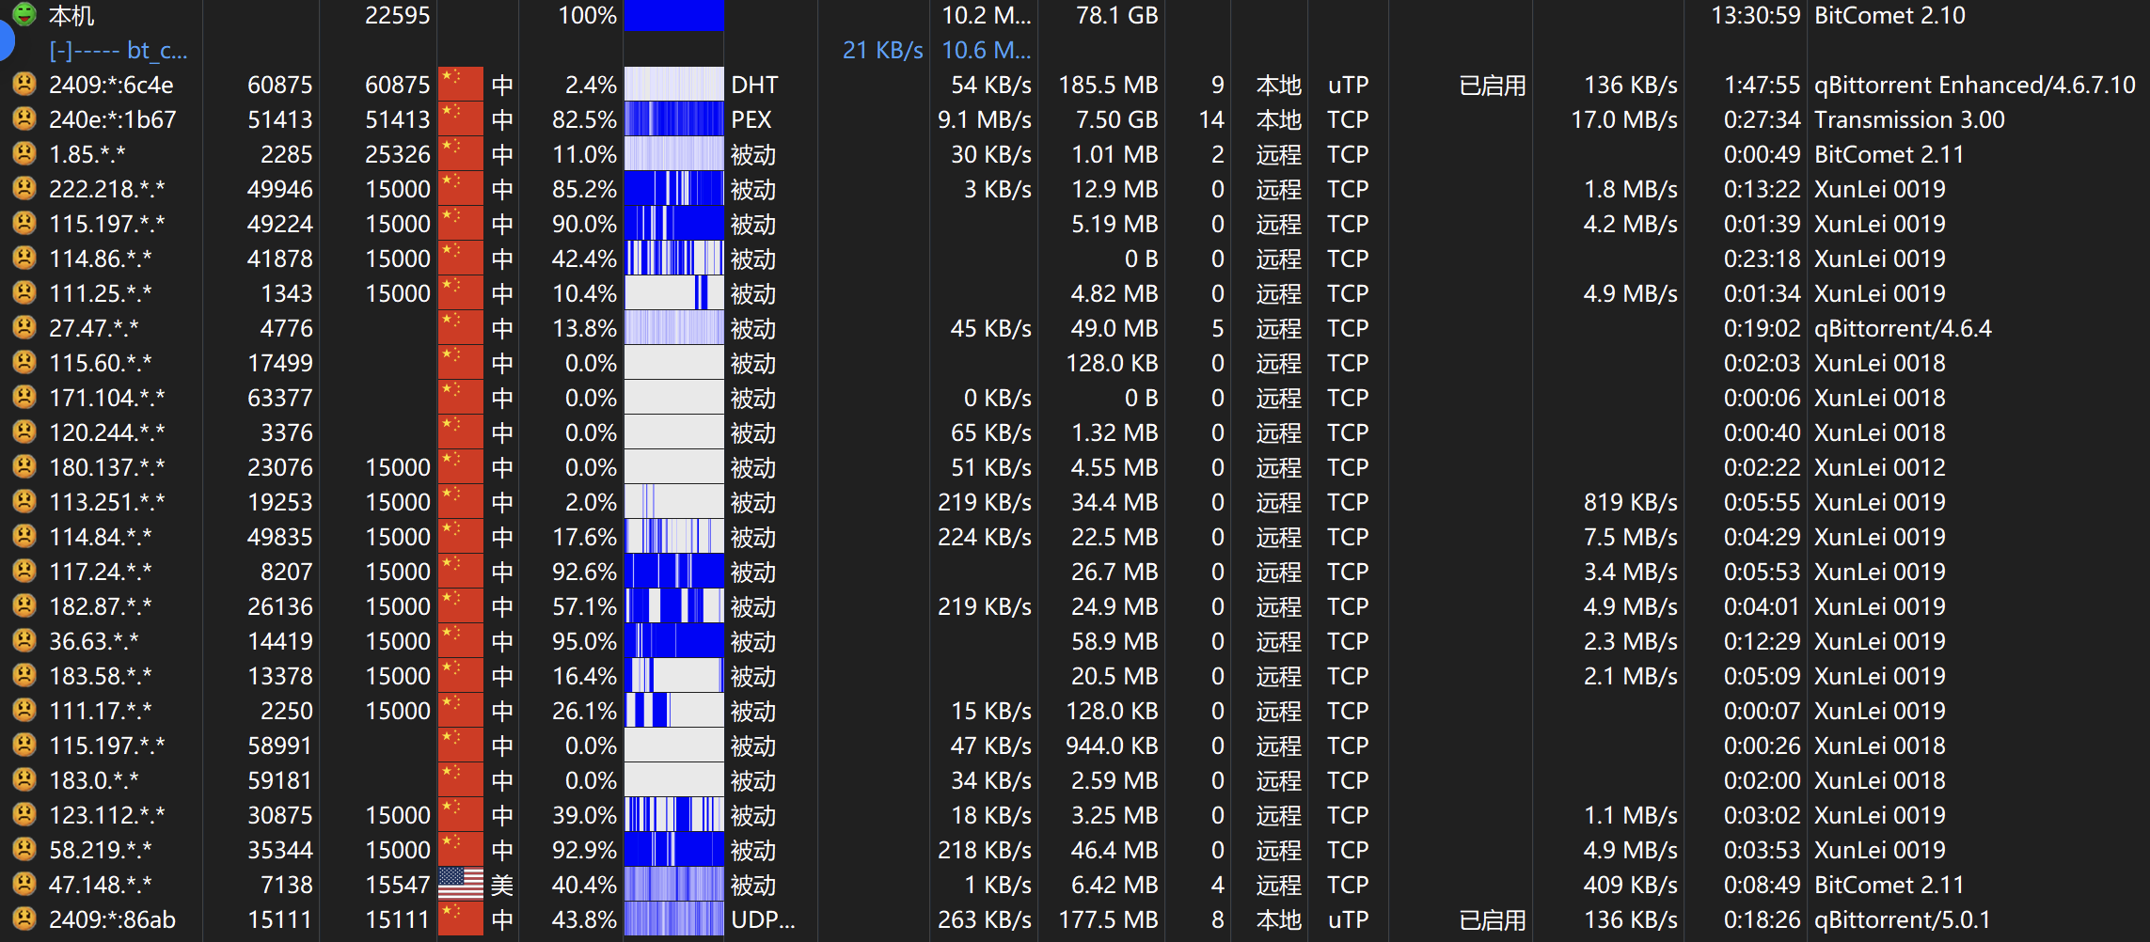Click the face icon for peer 240e:*:1b67
This screenshot has height=942, width=2150.
coord(24,119)
